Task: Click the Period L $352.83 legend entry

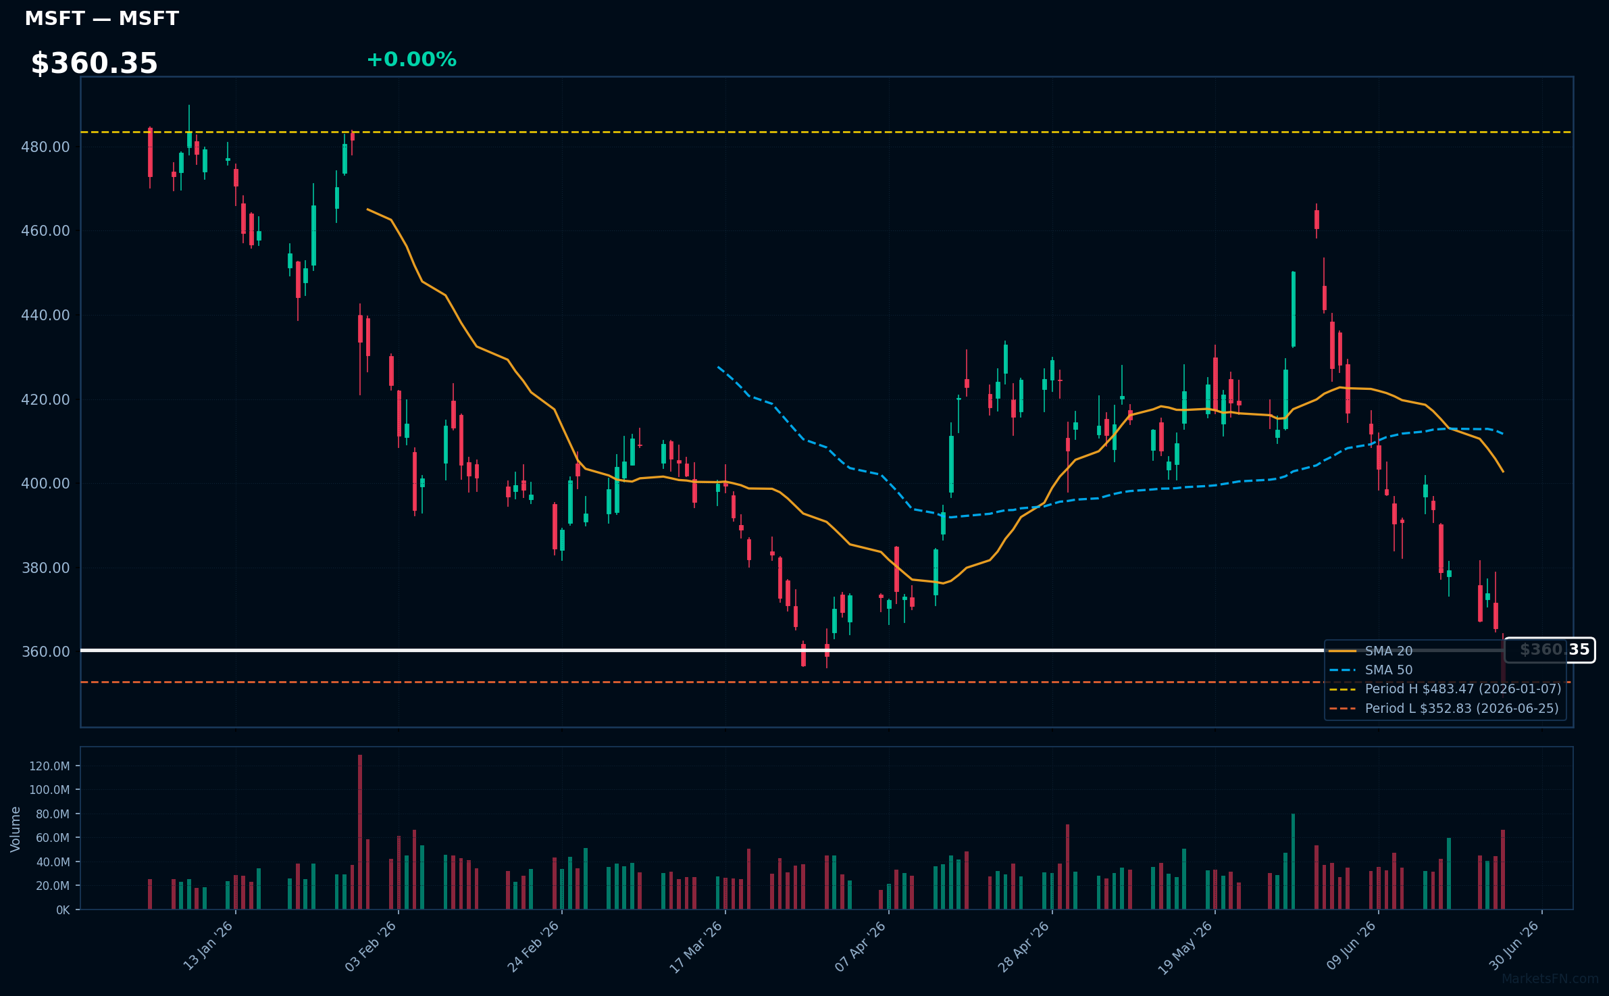Action: [1444, 708]
